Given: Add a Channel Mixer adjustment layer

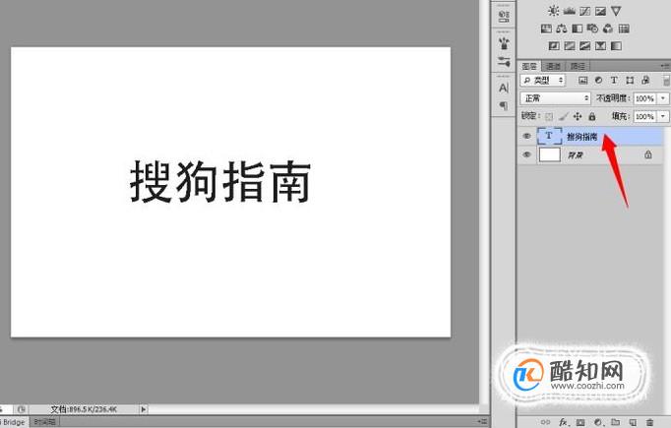Looking at the screenshot, I should pyautogui.click(x=608, y=29).
